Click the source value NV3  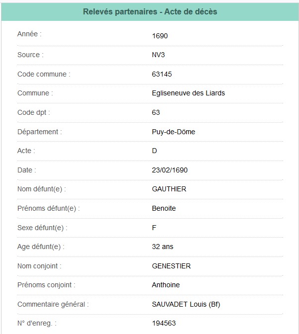point(158,55)
